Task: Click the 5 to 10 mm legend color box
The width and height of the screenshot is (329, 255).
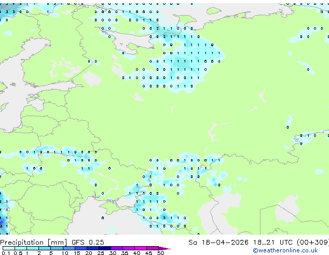Action: point(57,248)
